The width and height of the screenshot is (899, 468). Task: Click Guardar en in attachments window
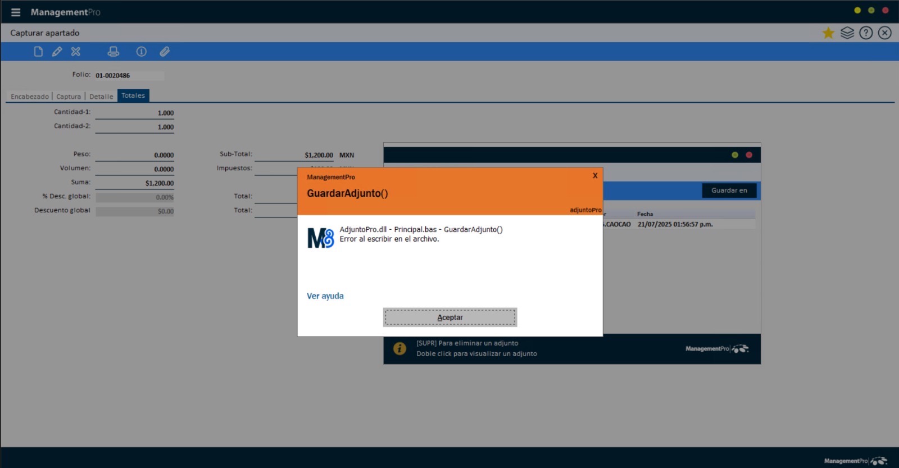pyautogui.click(x=729, y=190)
